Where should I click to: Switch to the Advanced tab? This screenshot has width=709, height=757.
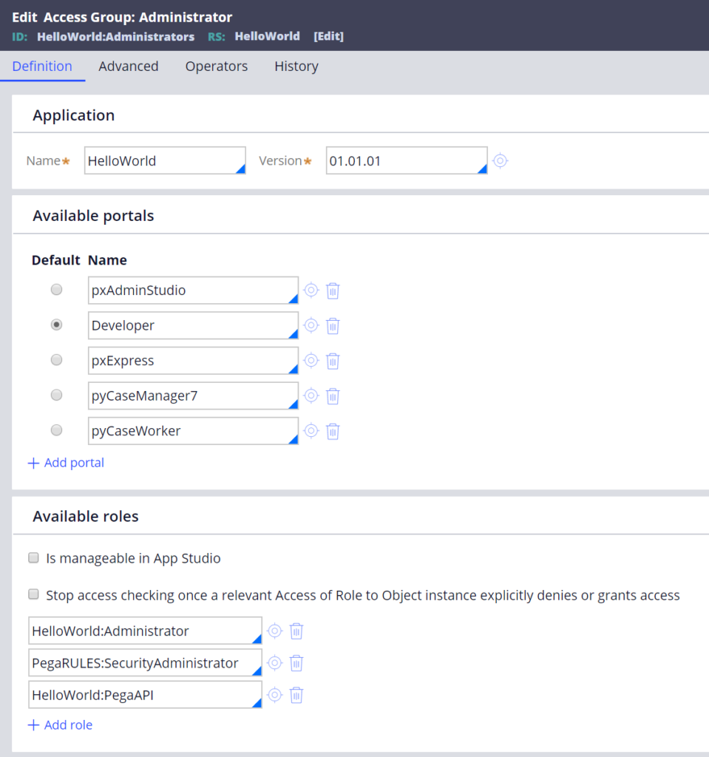[x=129, y=66]
